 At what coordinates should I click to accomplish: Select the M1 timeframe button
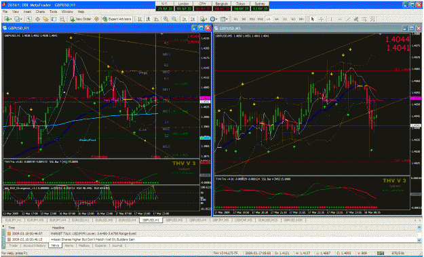pos(235,19)
